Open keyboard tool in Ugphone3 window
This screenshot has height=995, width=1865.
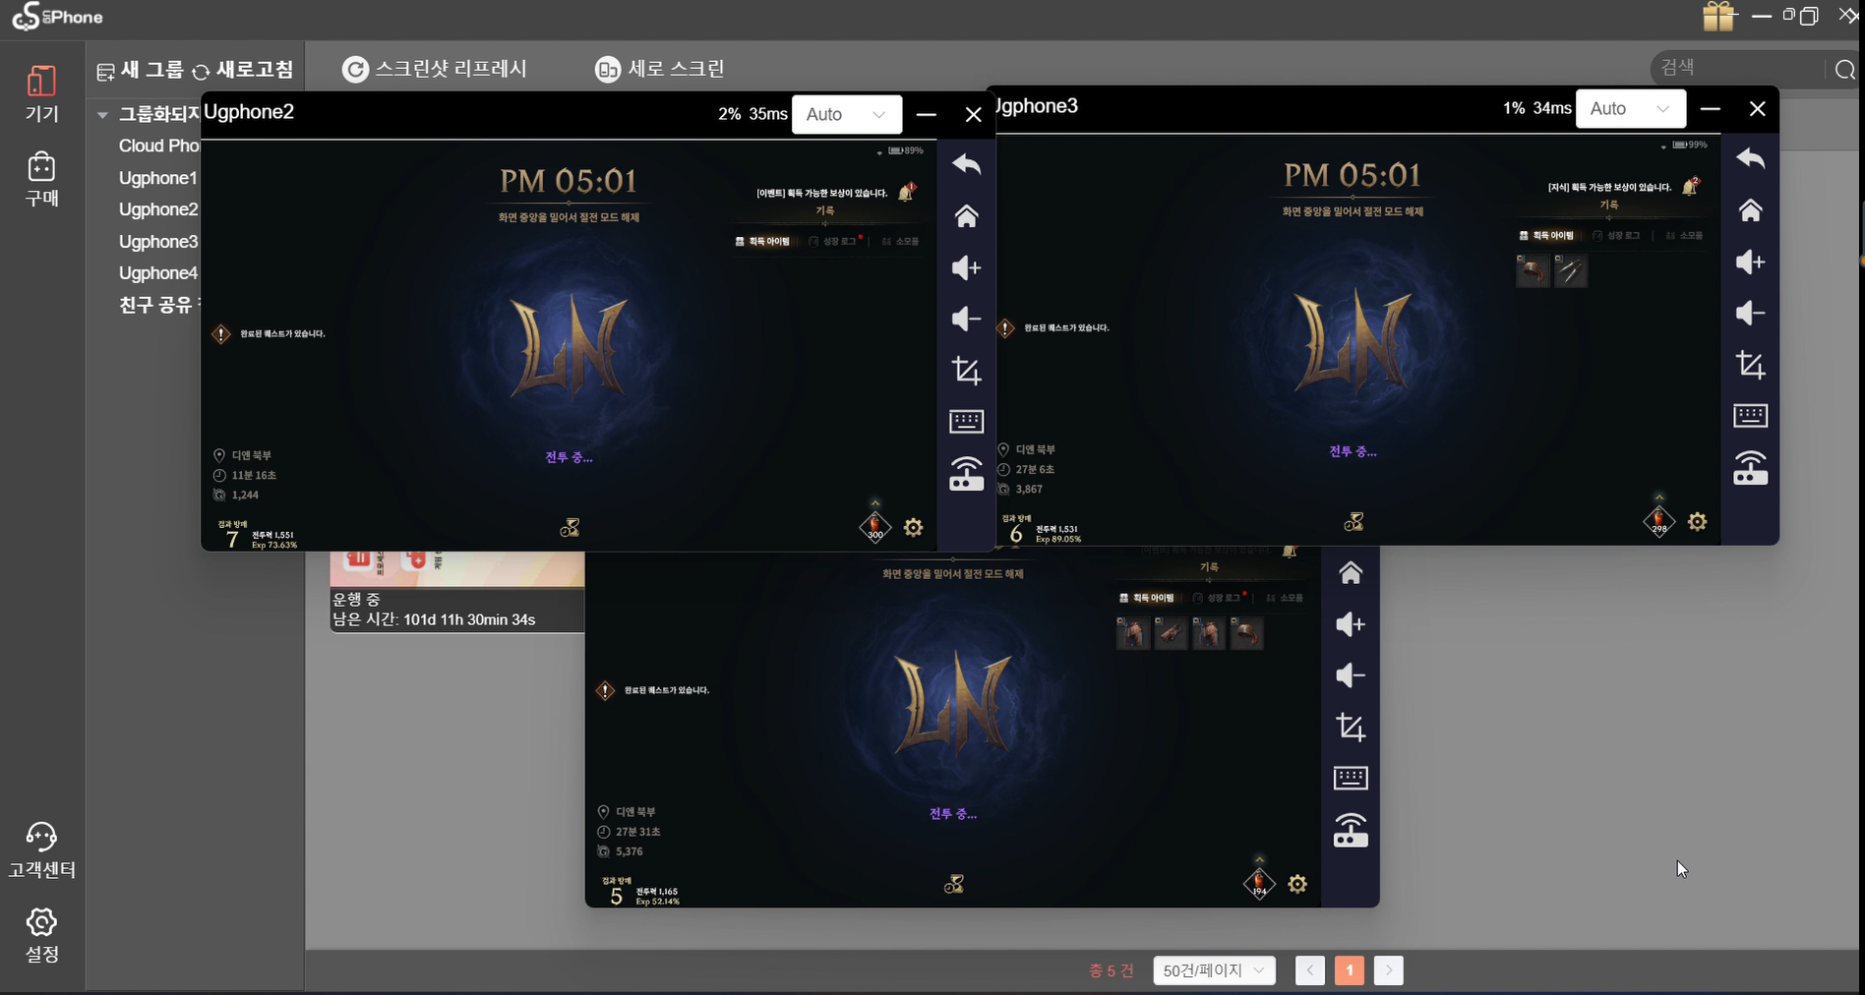point(1750,416)
